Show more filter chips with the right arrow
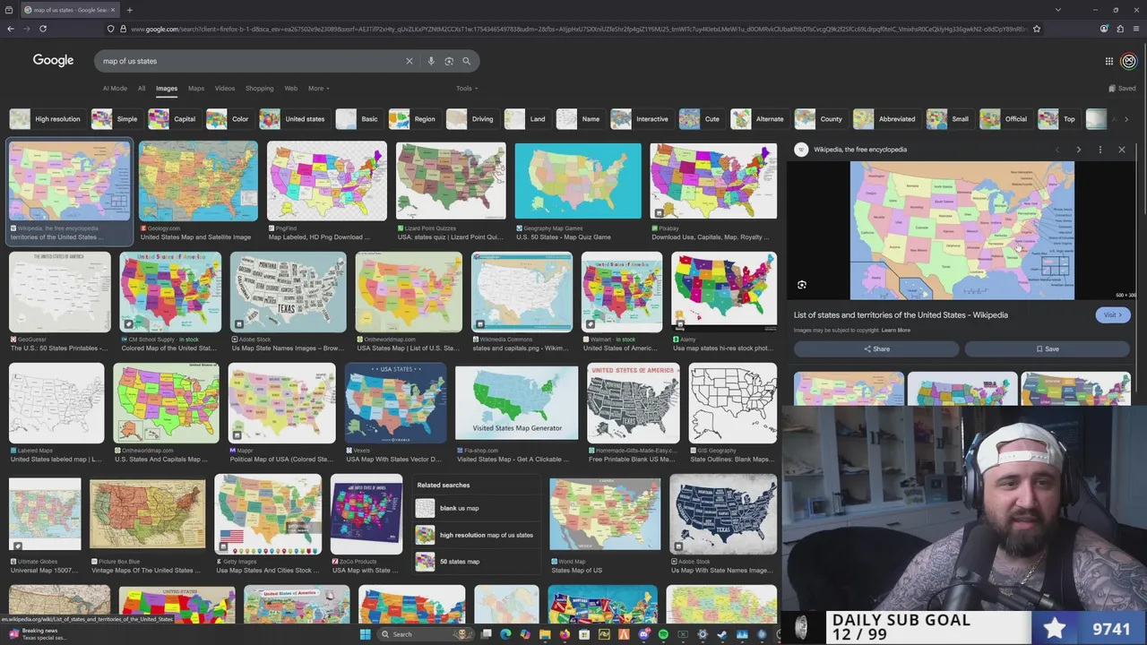Screen dimensions: 1147x645 tap(1126, 119)
